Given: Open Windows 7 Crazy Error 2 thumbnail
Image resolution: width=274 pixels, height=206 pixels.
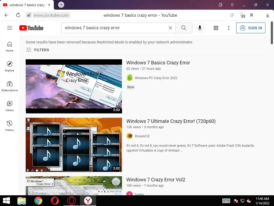Looking at the screenshot, I should pyautogui.click(x=74, y=186).
